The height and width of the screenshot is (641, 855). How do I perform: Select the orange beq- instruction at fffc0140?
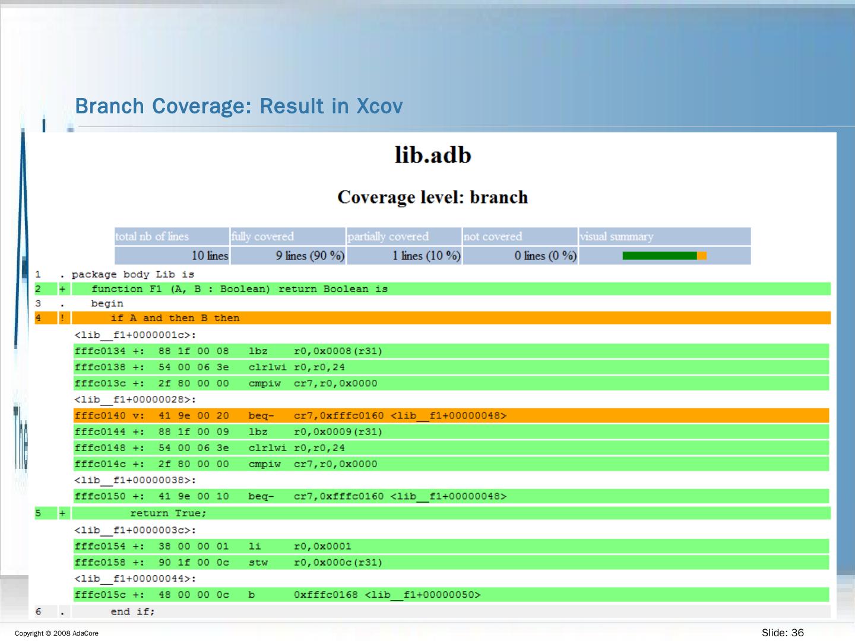point(290,415)
